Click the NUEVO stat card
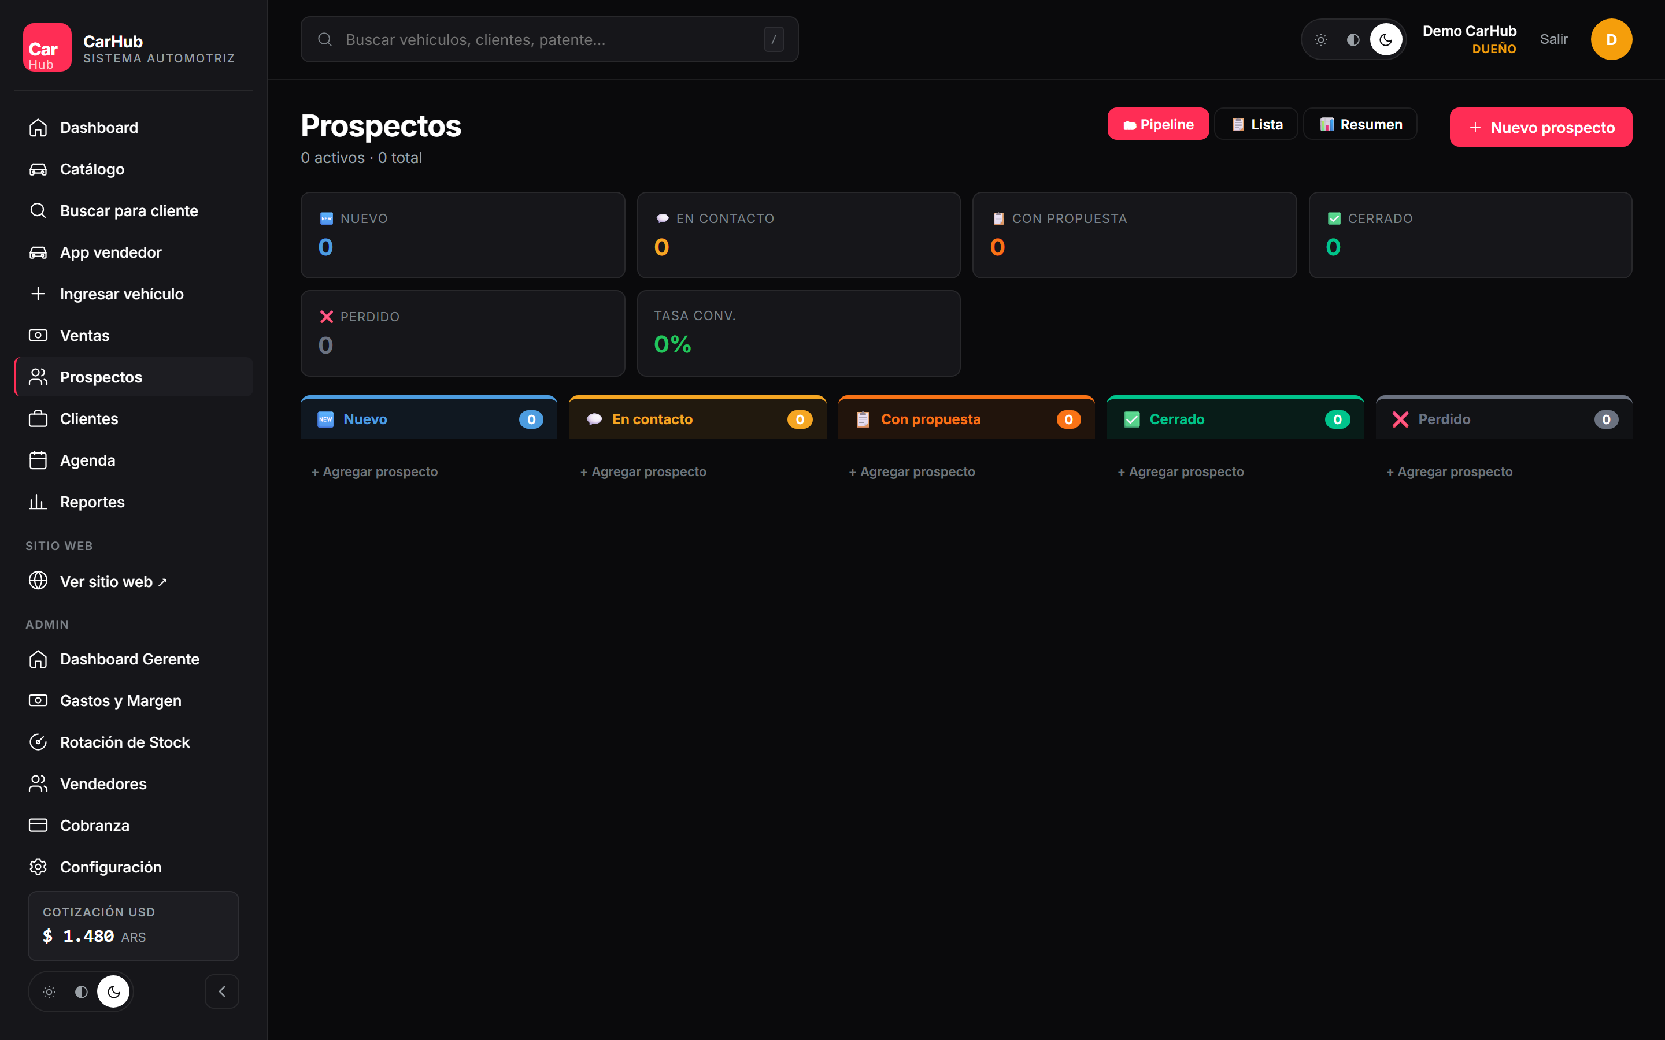Image resolution: width=1665 pixels, height=1040 pixels. pyautogui.click(x=462, y=235)
